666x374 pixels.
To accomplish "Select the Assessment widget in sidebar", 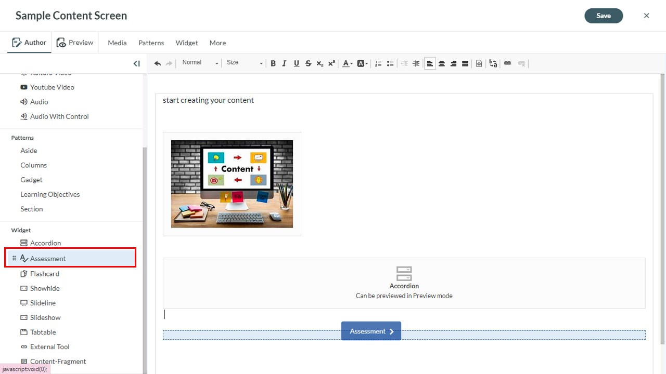I will [71, 258].
